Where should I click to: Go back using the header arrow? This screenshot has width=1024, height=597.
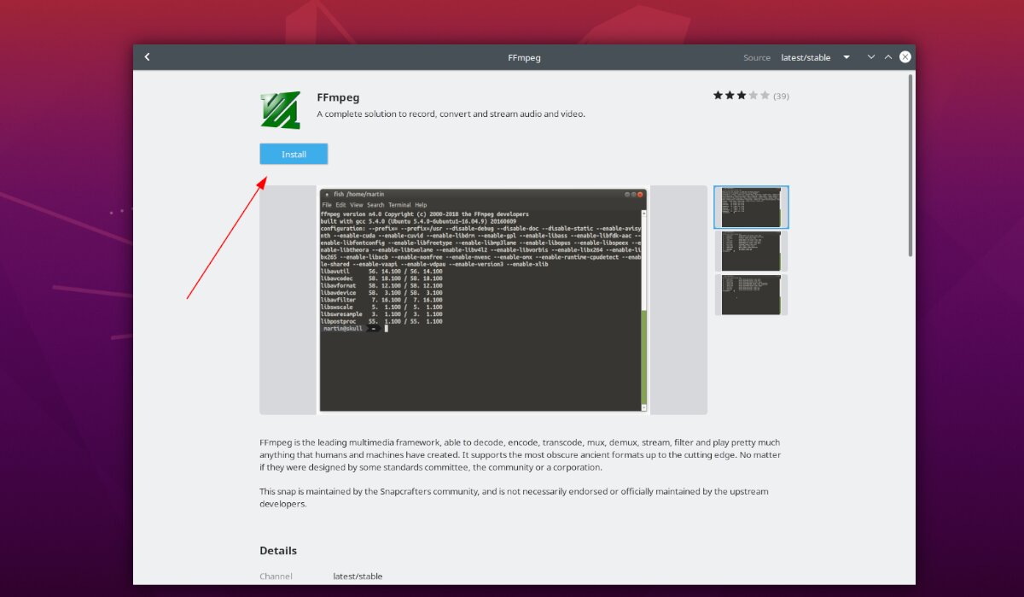[147, 57]
